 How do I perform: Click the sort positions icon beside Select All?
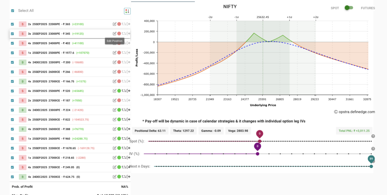coord(127,11)
